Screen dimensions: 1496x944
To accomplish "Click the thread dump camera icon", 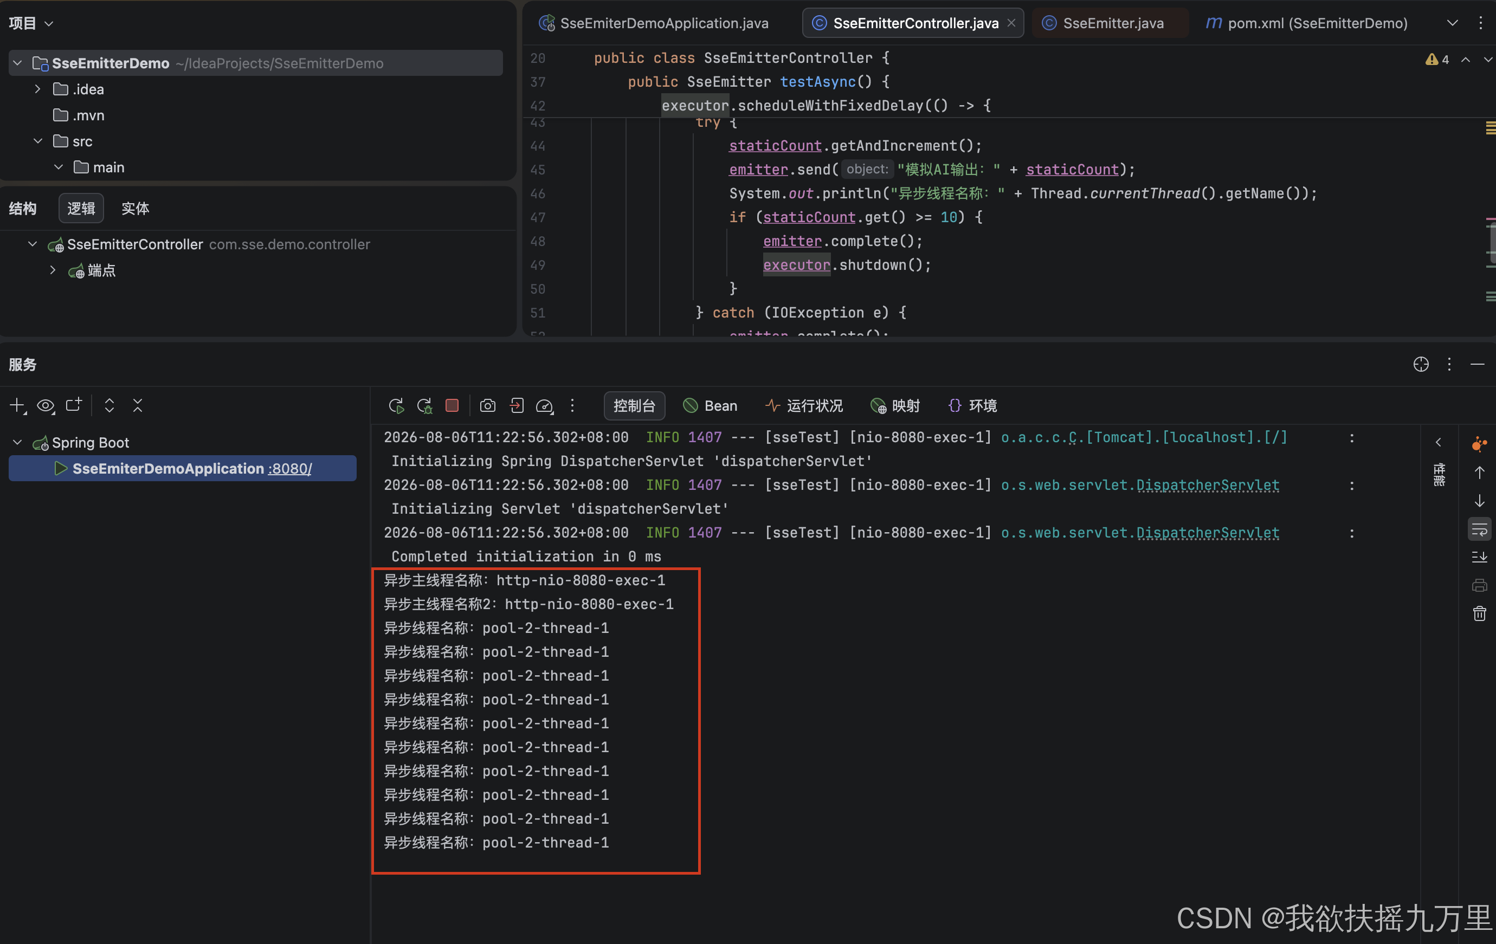I will click(488, 405).
